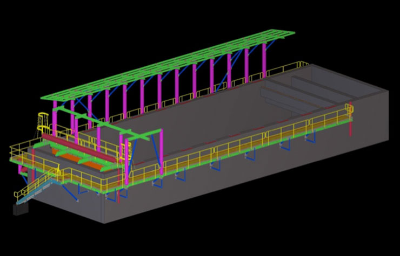The height and width of the screenshot is (256, 400).
Task: Select the rightmost magenta column under the canopy
Action: 264,60
